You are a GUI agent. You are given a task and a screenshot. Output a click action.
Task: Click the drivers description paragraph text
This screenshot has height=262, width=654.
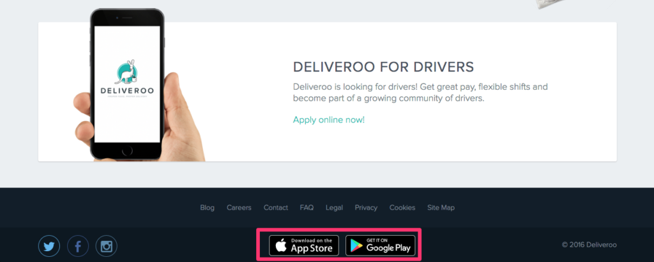pos(420,93)
